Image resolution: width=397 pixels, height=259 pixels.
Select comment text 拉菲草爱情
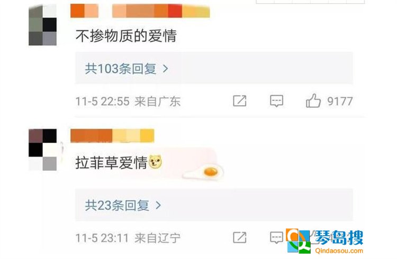point(111,162)
